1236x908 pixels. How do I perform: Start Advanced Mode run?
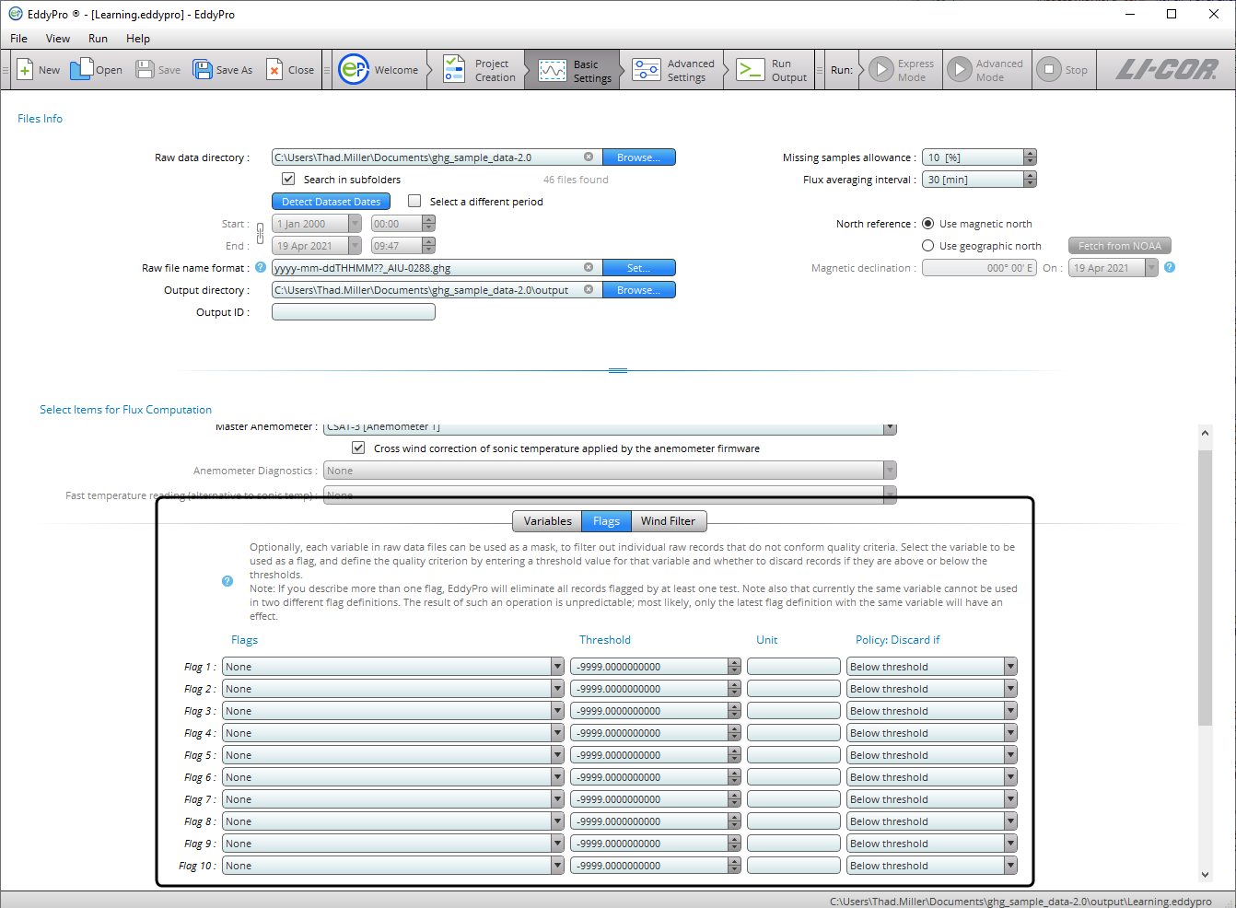pyautogui.click(x=985, y=70)
